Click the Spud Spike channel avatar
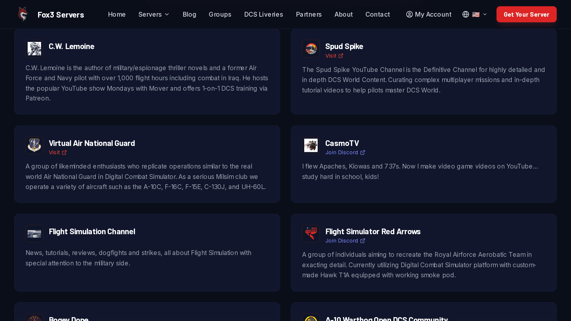Image resolution: width=571 pixels, height=321 pixels. tap(311, 48)
